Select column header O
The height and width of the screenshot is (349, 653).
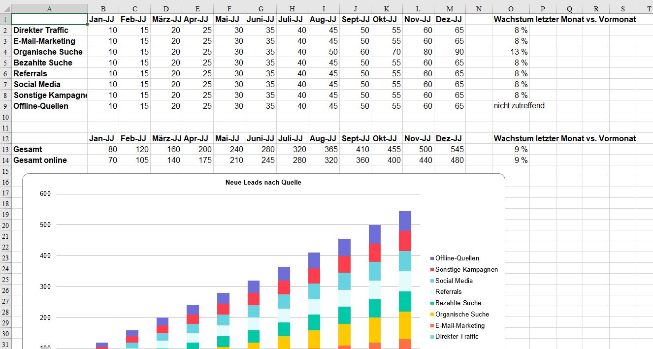[511, 8]
